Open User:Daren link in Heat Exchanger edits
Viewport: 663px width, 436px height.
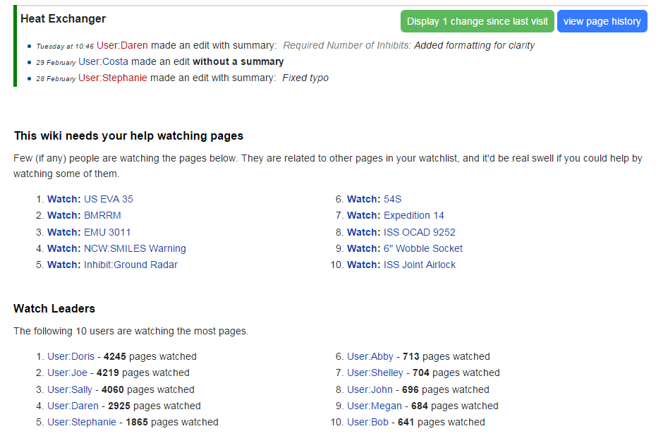[122, 45]
